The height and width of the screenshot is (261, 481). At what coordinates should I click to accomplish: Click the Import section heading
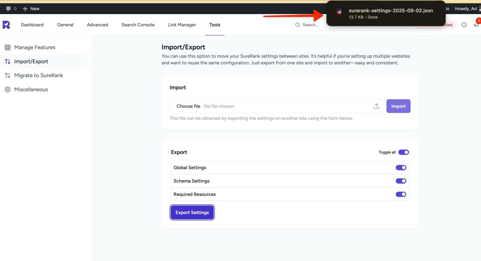(x=178, y=87)
